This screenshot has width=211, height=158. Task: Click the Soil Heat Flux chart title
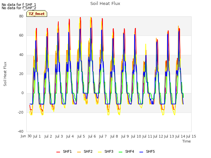[x=105, y=4]
